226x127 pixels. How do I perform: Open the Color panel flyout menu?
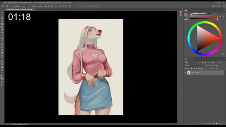point(225,11)
